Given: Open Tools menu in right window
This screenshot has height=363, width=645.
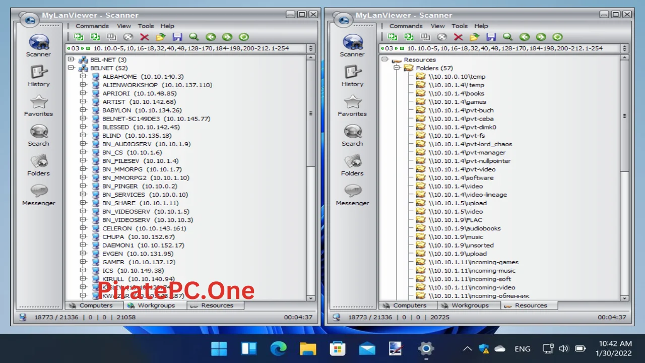Looking at the screenshot, I should click(x=460, y=26).
